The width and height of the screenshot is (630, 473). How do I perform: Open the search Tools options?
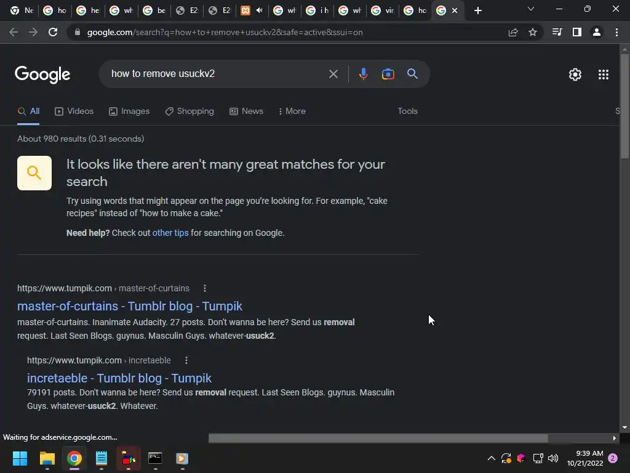pos(407,111)
